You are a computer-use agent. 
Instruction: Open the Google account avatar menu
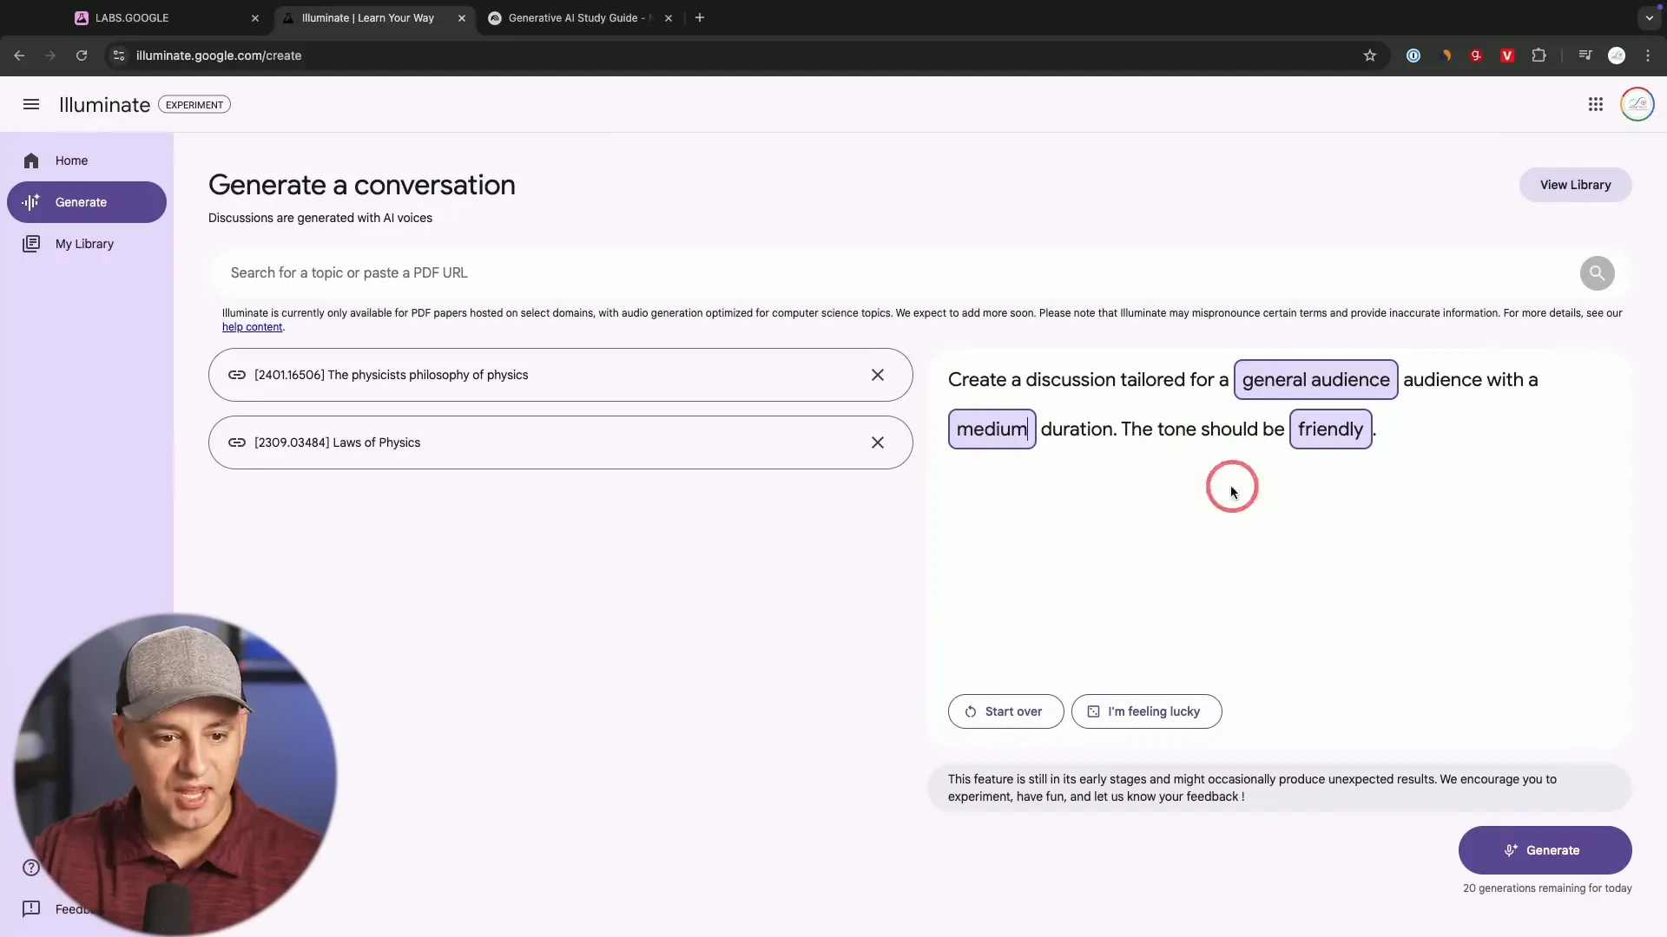1637,104
